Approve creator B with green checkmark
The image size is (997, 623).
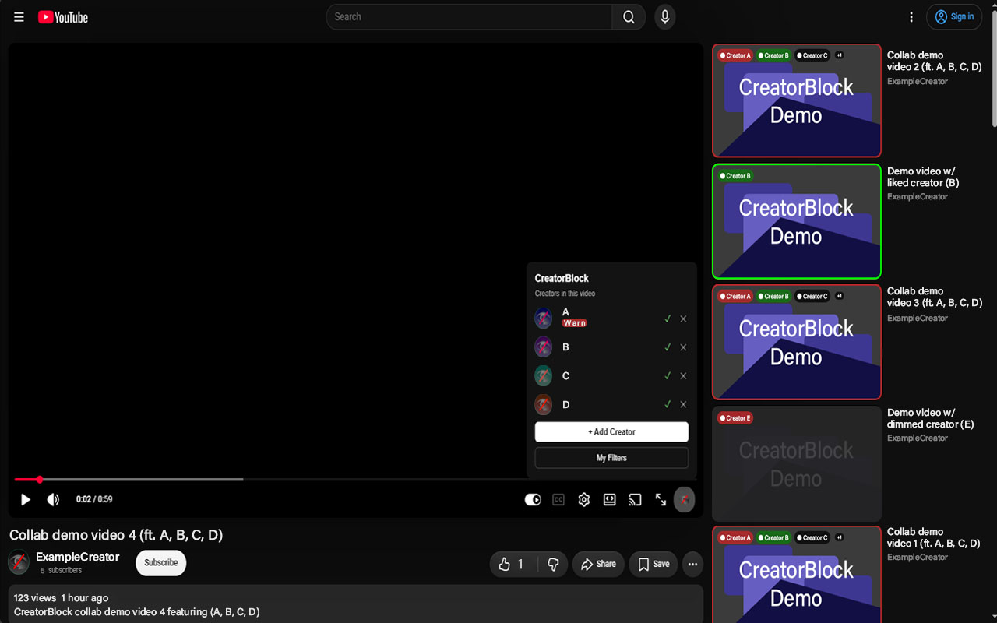pyautogui.click(x=668, y=347)
